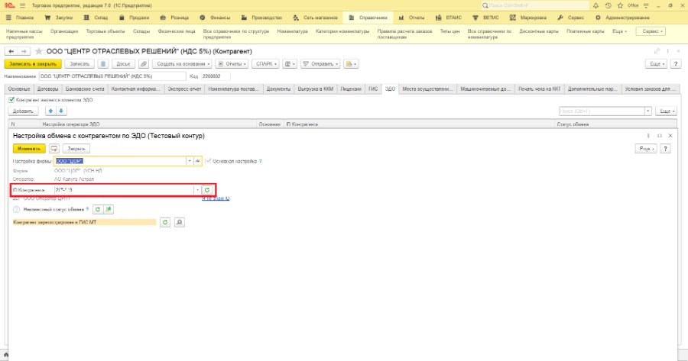
Task: Refresh the unknown exchange status
Action: click(97, 209)
